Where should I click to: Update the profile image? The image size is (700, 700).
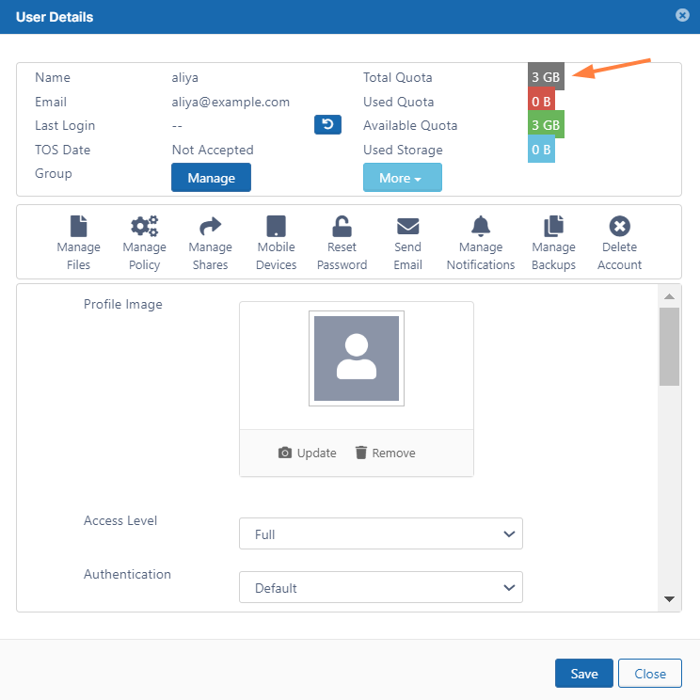point(308,453)
